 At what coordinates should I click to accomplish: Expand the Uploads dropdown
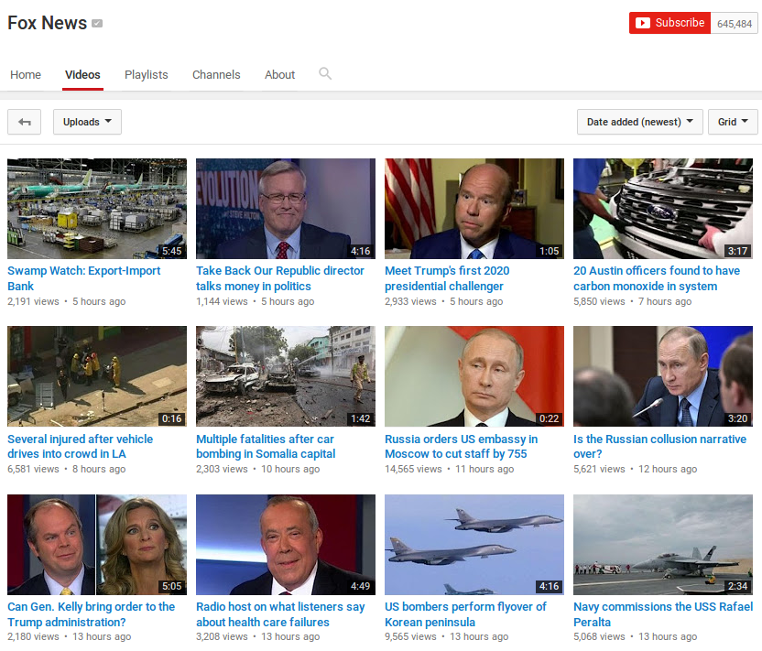click(x=87, y=122)
